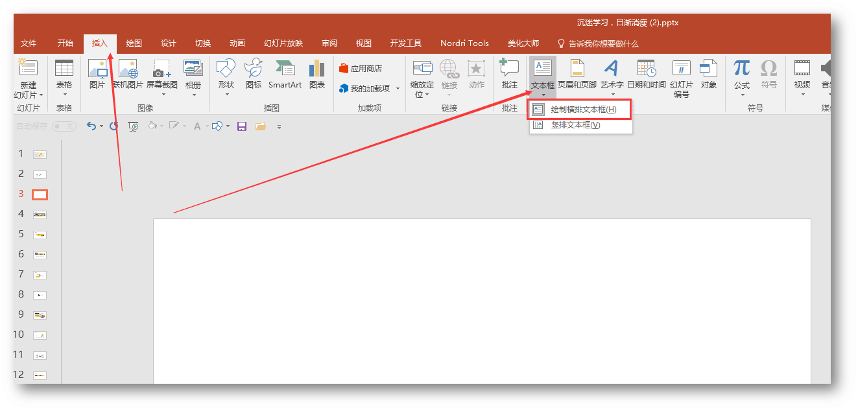Select slide 7 thumbnail
The width and height of the screenshot is (858, 411).
pyautogui.click(x=40, y=275)
